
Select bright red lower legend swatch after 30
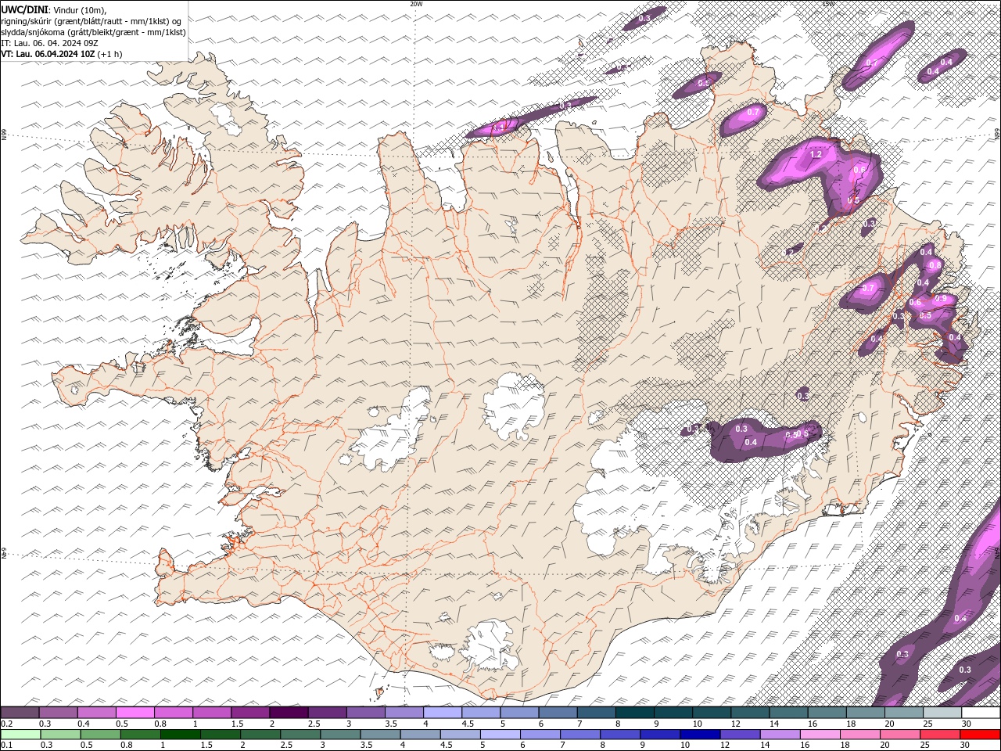coord(981,735)
